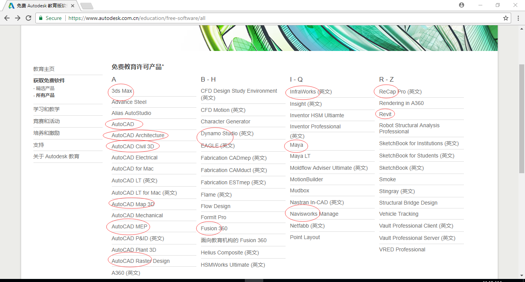Open 关于 Autodesk 教育
525x282 pixels.
pos(56,156)
